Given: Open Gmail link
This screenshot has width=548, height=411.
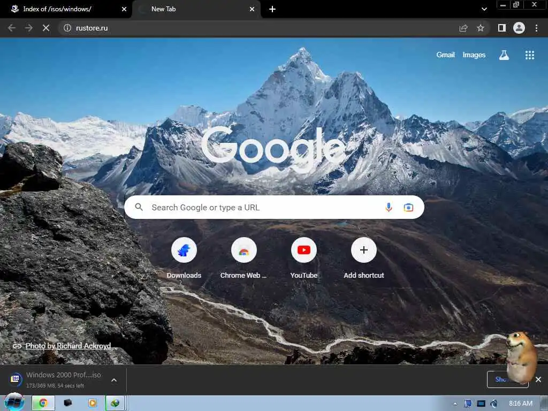Looking at the screenshot, I should [x=445, y=55].
